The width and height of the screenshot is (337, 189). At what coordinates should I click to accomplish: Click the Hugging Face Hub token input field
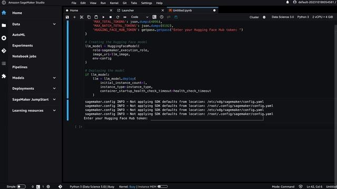pos(207,118)
